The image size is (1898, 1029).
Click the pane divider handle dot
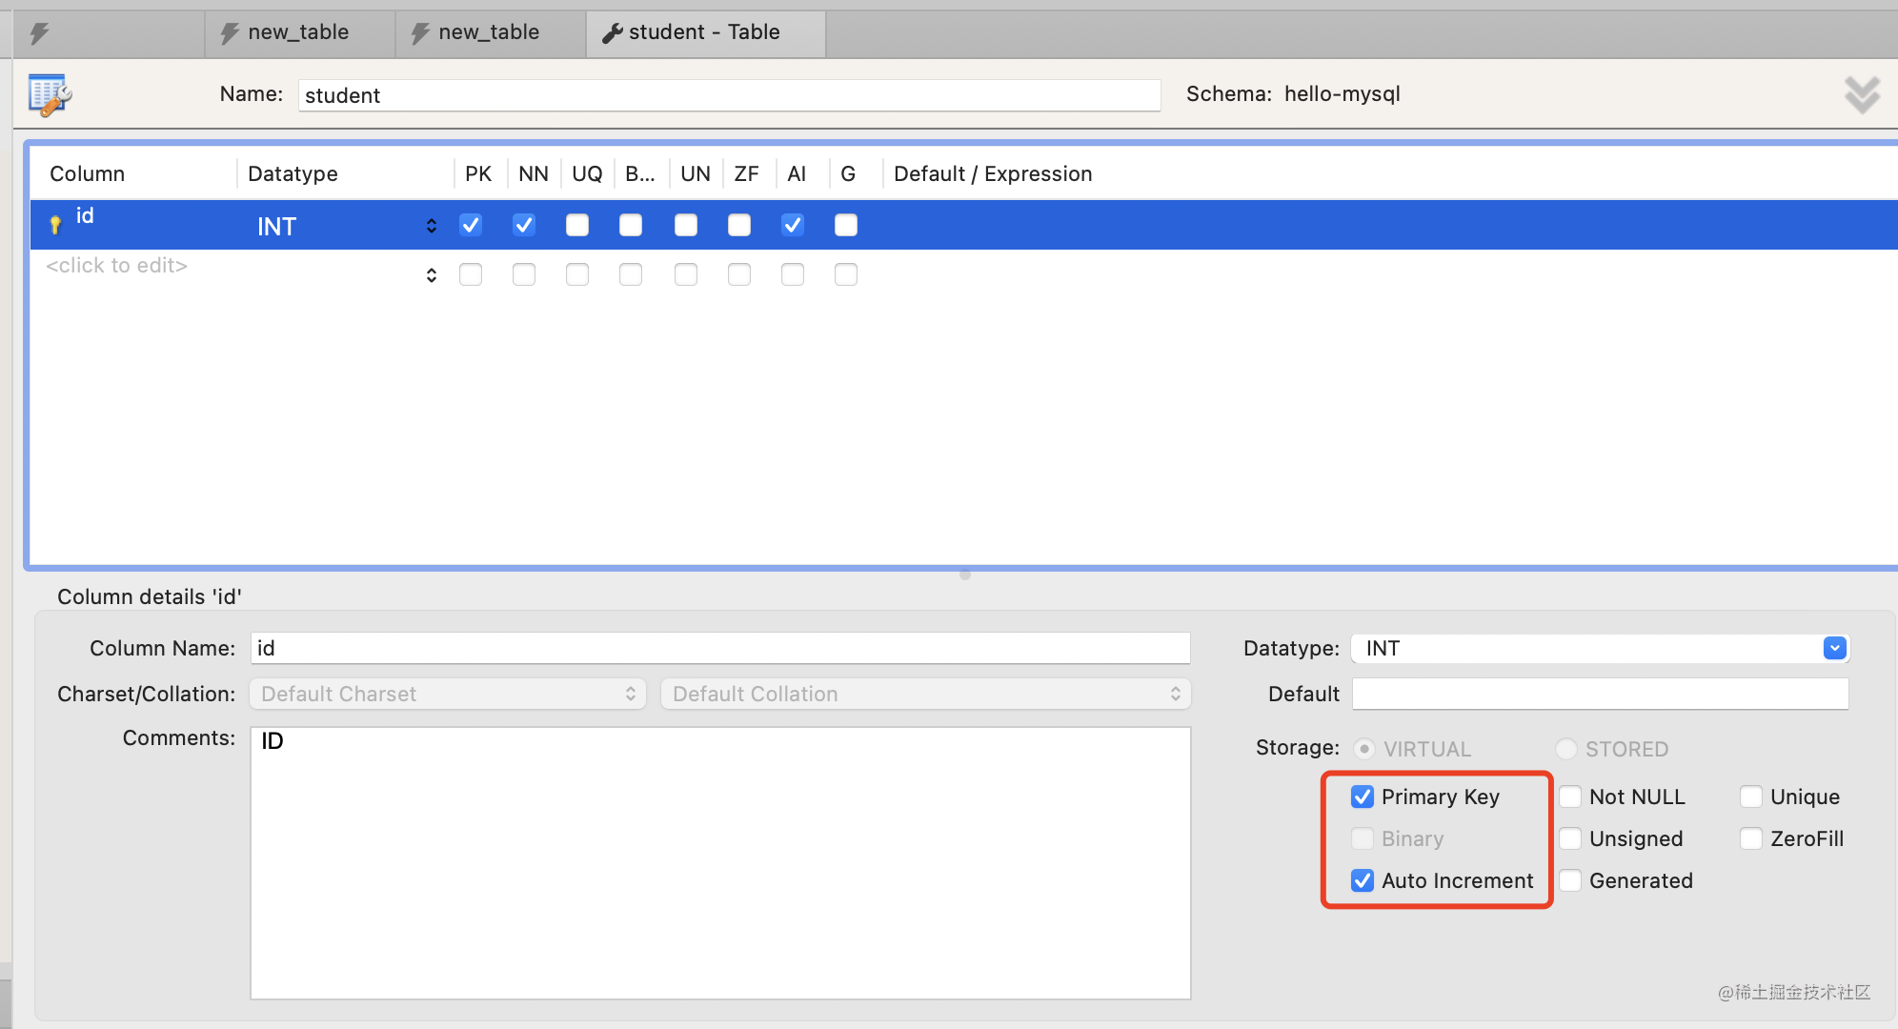tap(965, 575)
